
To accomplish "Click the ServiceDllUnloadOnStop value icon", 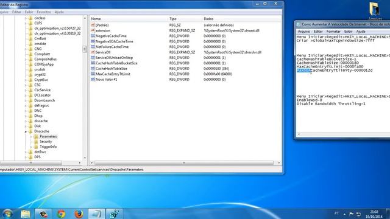I will coord(93,58).
